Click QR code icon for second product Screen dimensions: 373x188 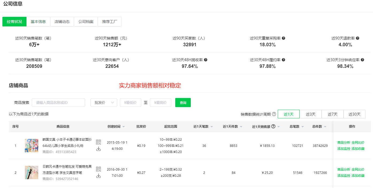click(98, 169)
